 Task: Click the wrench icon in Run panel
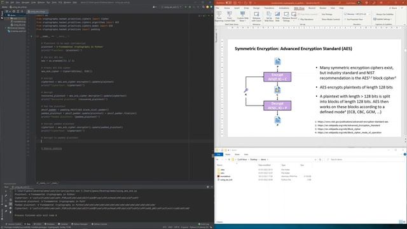pyautogui.click(x=6, y=195)
